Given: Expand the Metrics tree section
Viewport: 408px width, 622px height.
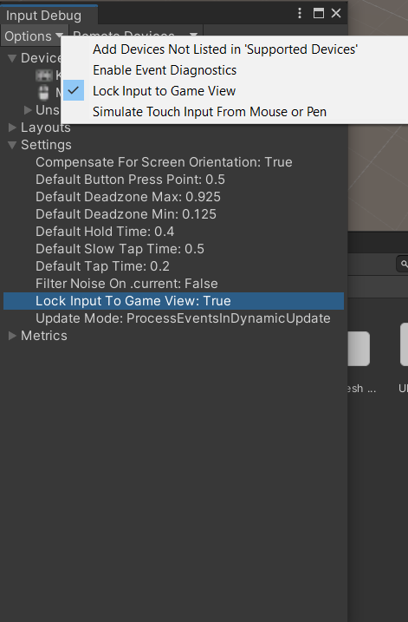Looking at the screenshot, I should pos(12,336).
